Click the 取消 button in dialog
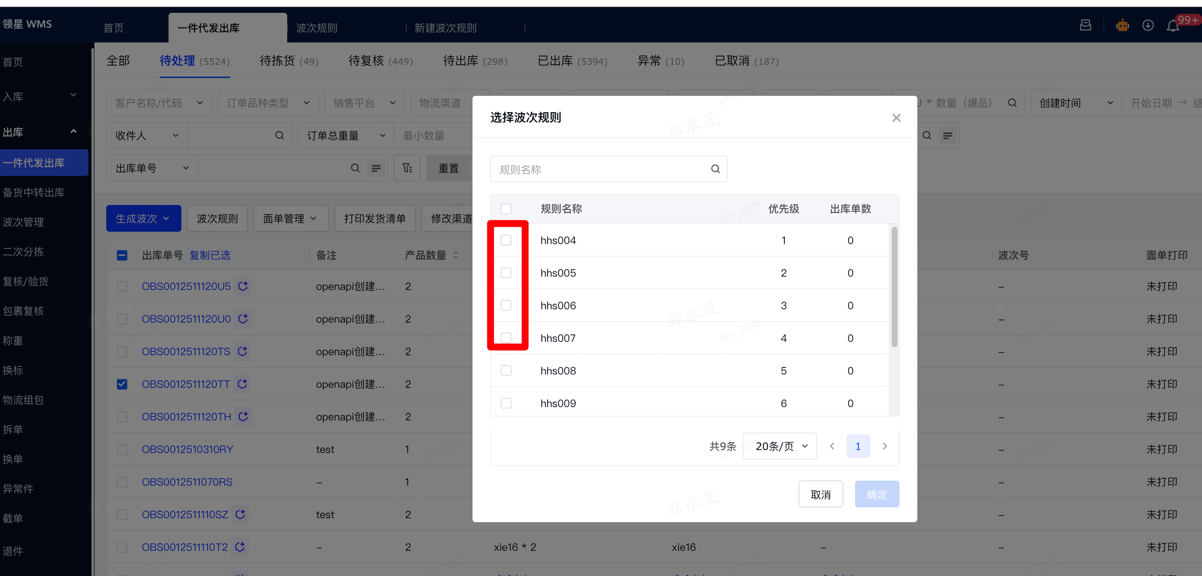This screenshot has height=576, width=1202. pos(820,494)
